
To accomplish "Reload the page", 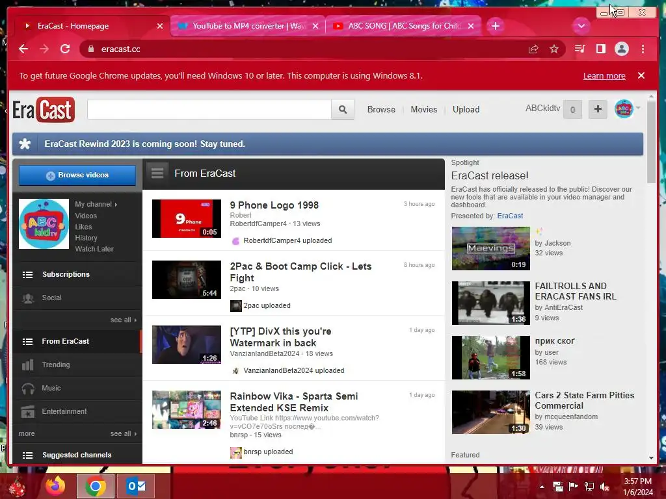I will (x=65, y=49).
